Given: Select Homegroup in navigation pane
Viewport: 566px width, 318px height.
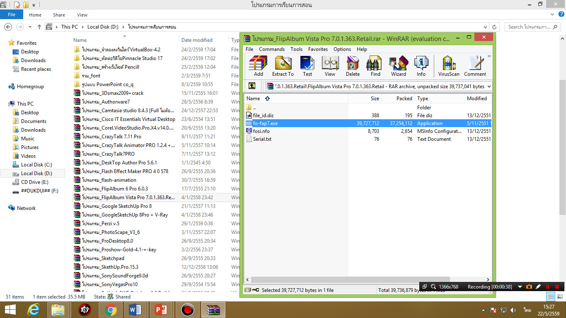Looking at the screenshot, I should point(26,87).
